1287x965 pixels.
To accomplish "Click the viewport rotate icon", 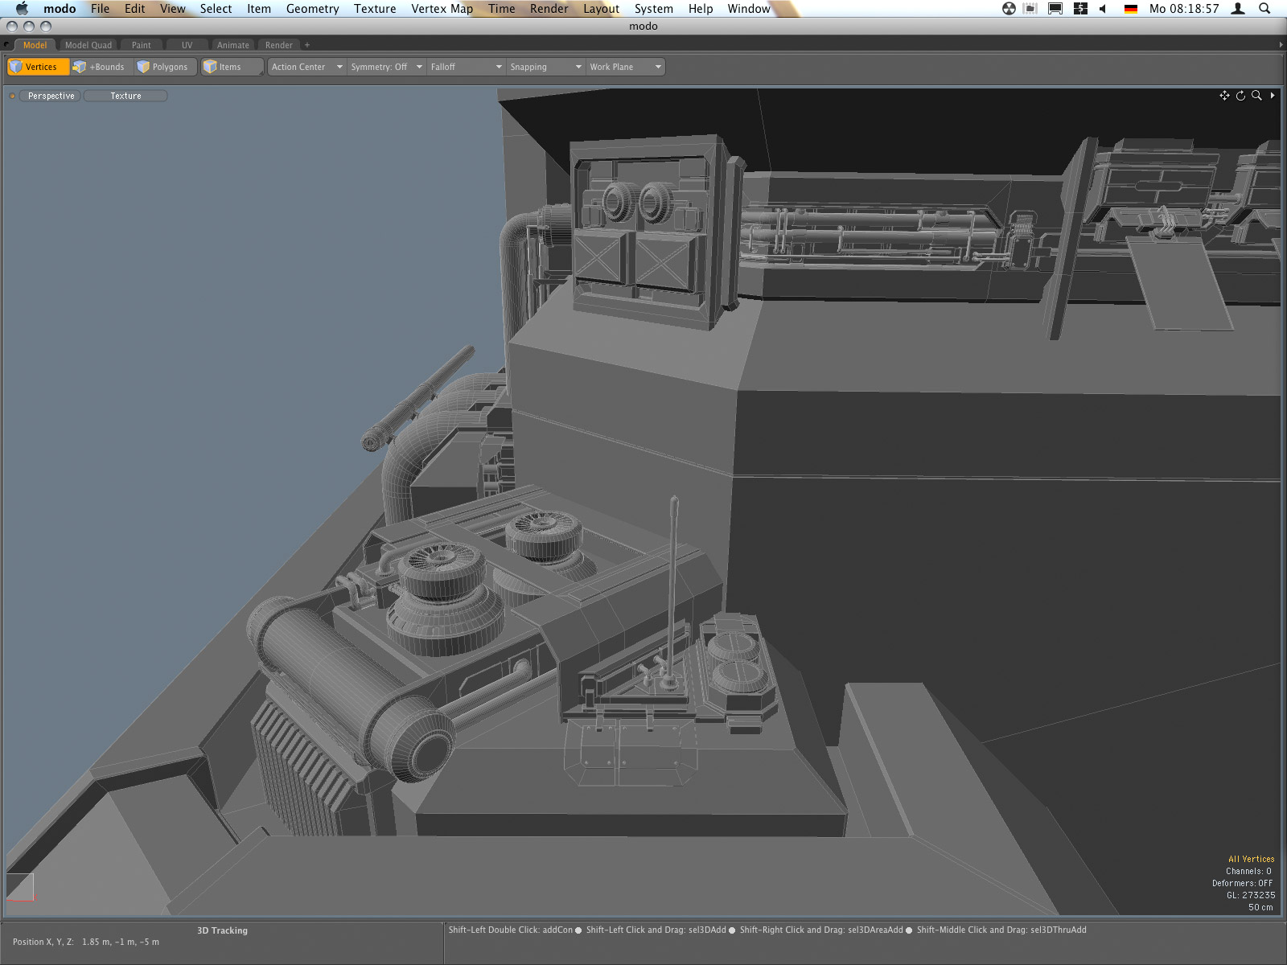I will pyautogui.click(x=1240, y=96).
